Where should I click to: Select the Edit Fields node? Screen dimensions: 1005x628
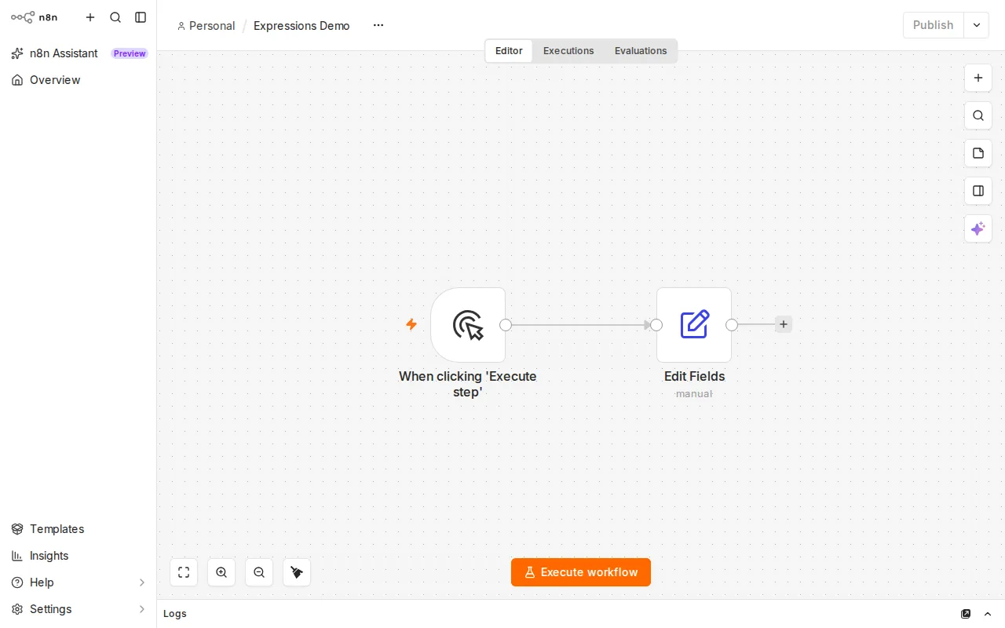pyautogui.click(x=694, y=325)
